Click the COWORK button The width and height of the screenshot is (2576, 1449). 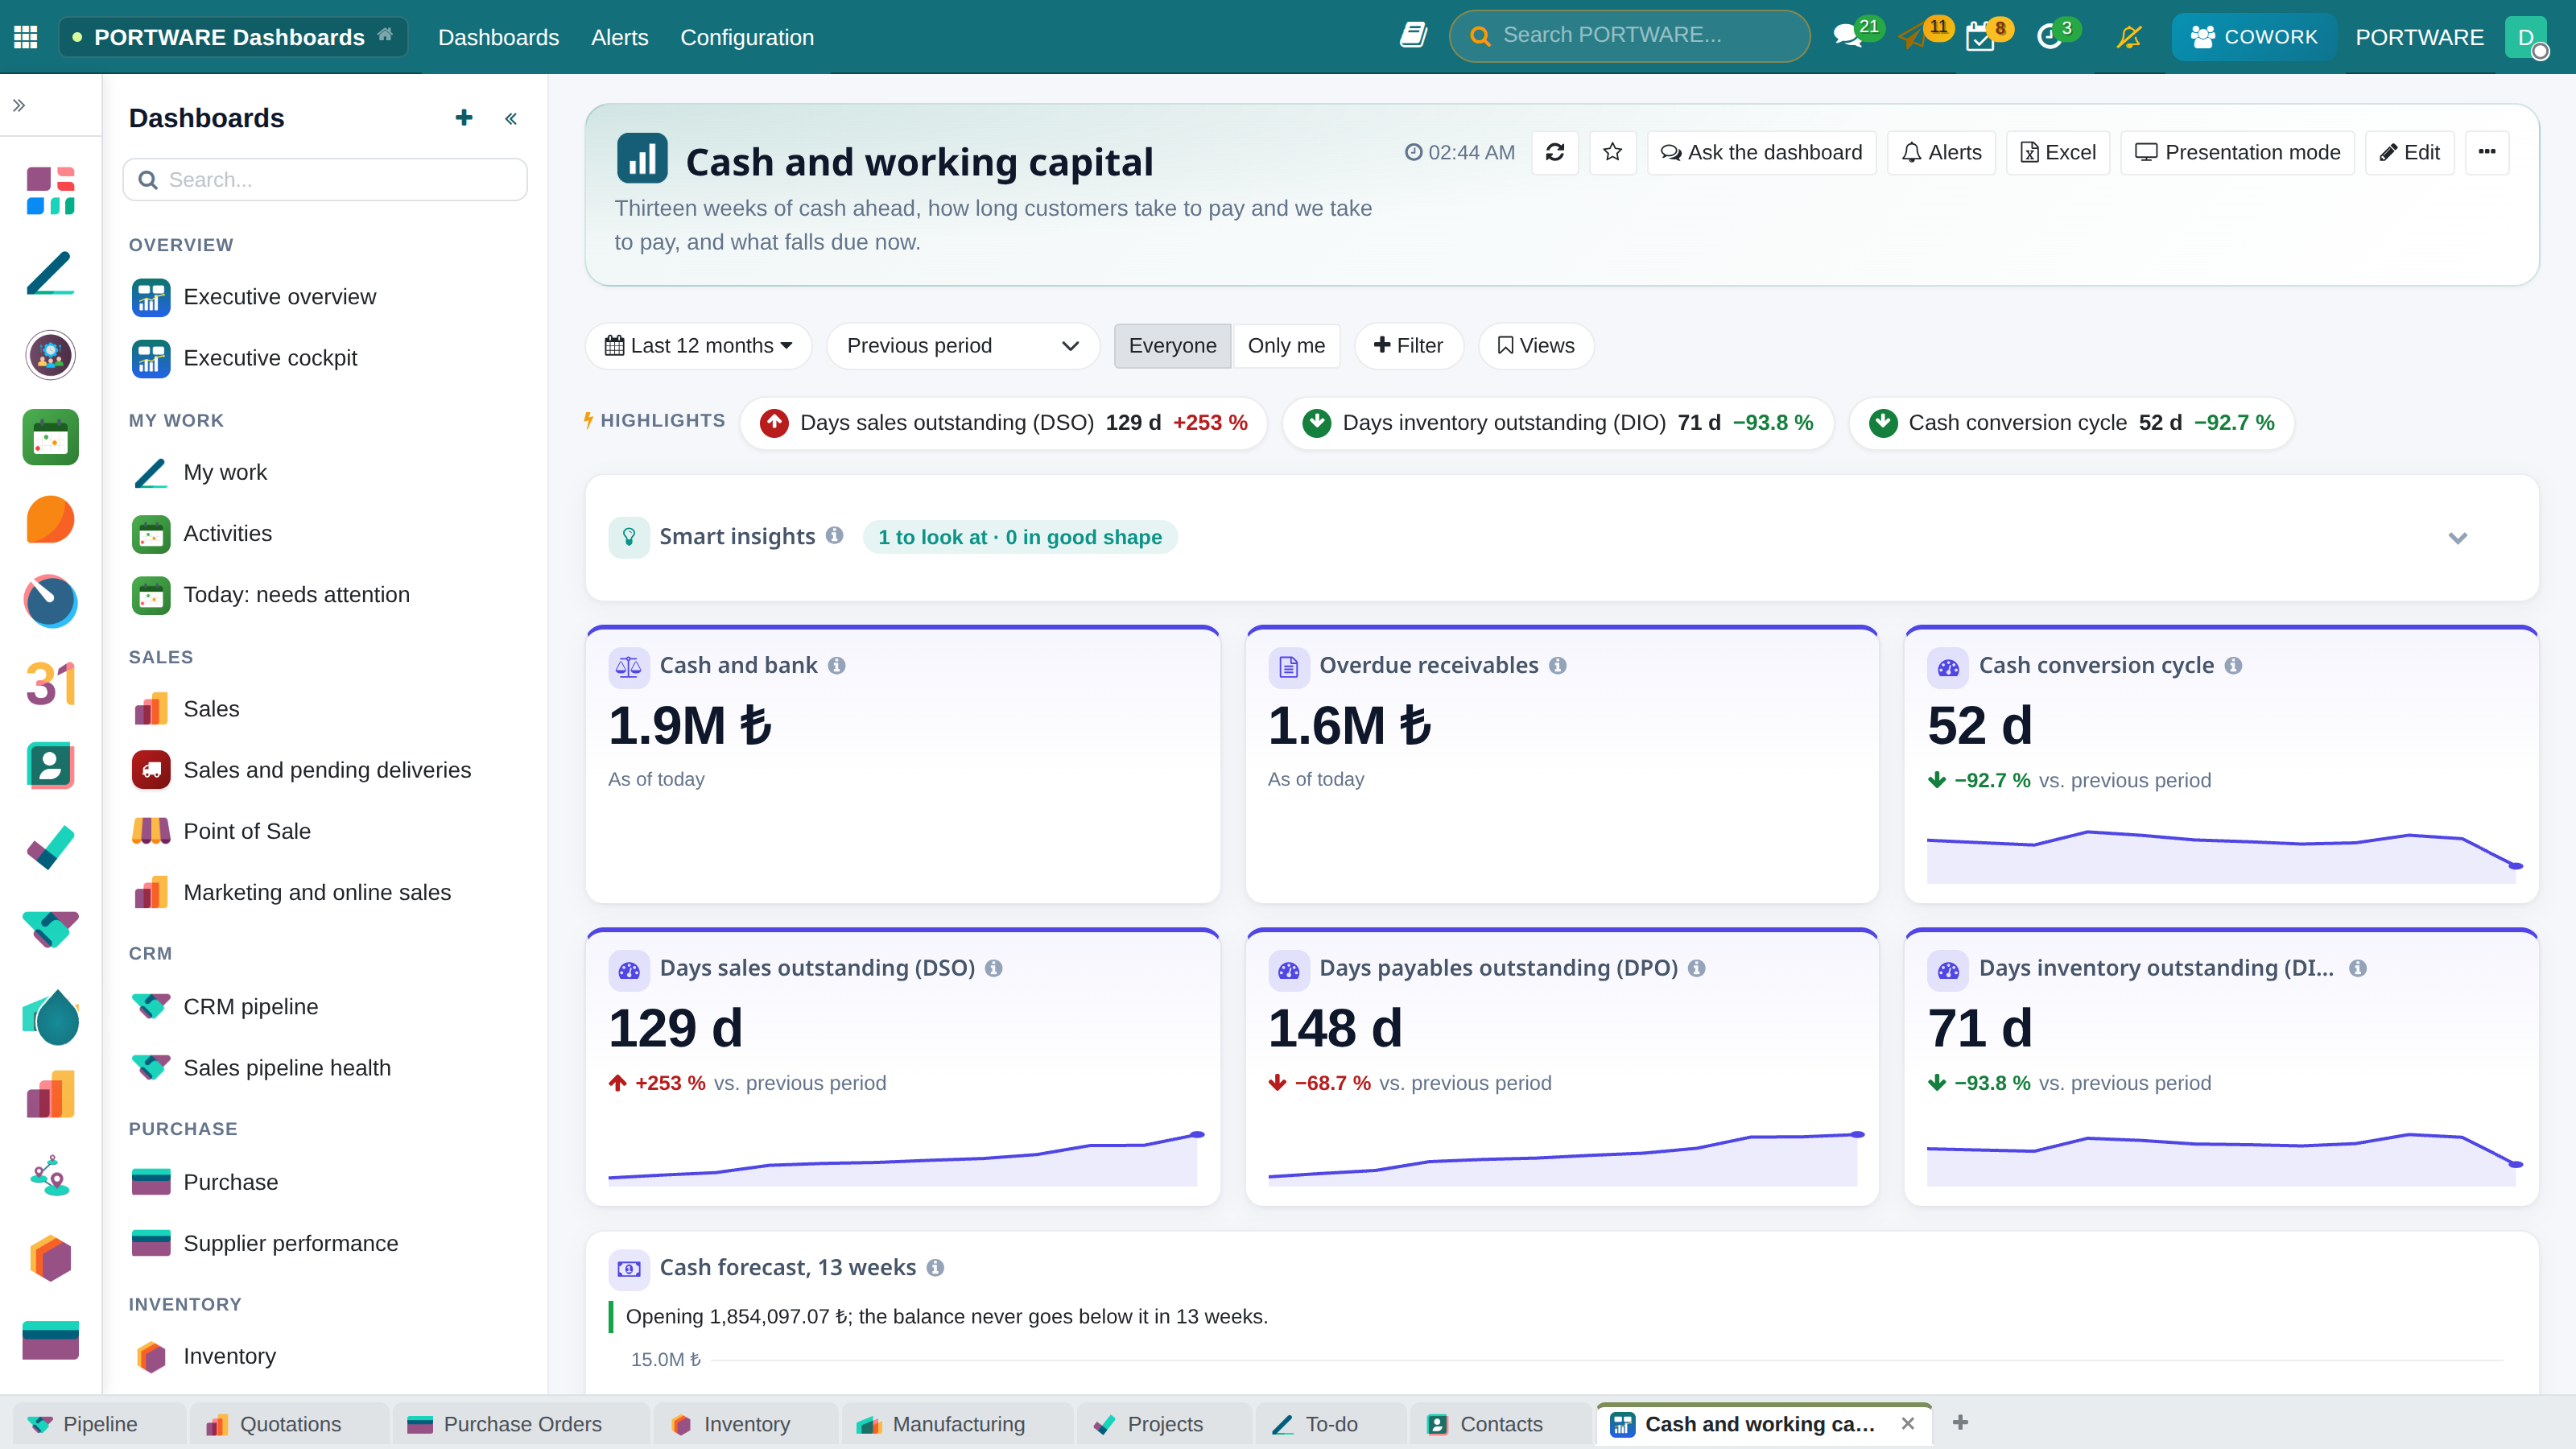(2254, 37)
